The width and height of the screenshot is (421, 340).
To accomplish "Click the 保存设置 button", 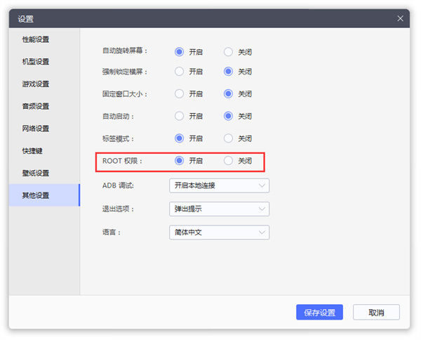I will tap(319, 313).
